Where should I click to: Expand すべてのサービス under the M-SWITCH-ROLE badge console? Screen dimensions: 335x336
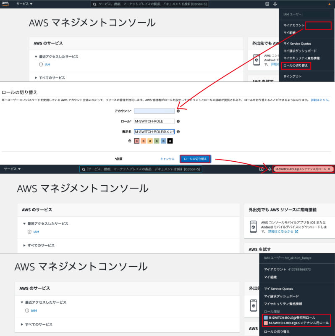[24, 246]
